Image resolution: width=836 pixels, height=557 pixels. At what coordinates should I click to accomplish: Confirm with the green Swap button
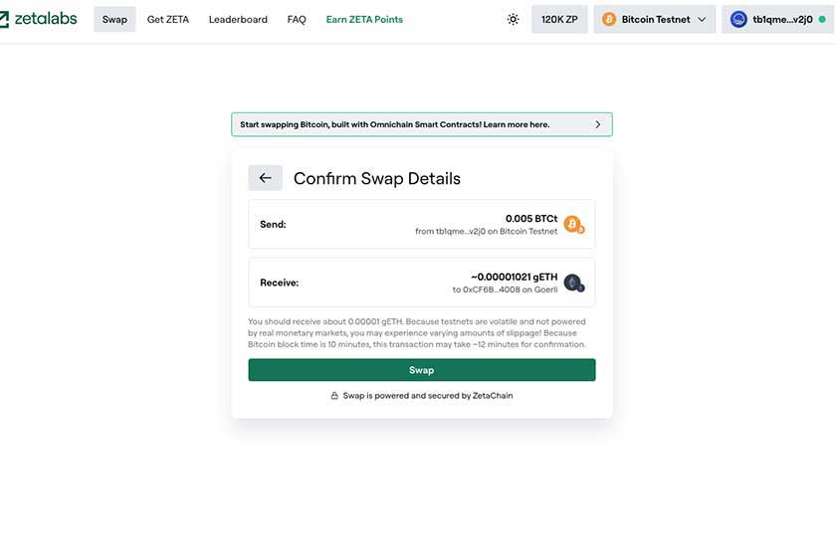click(x=422, y=370)
